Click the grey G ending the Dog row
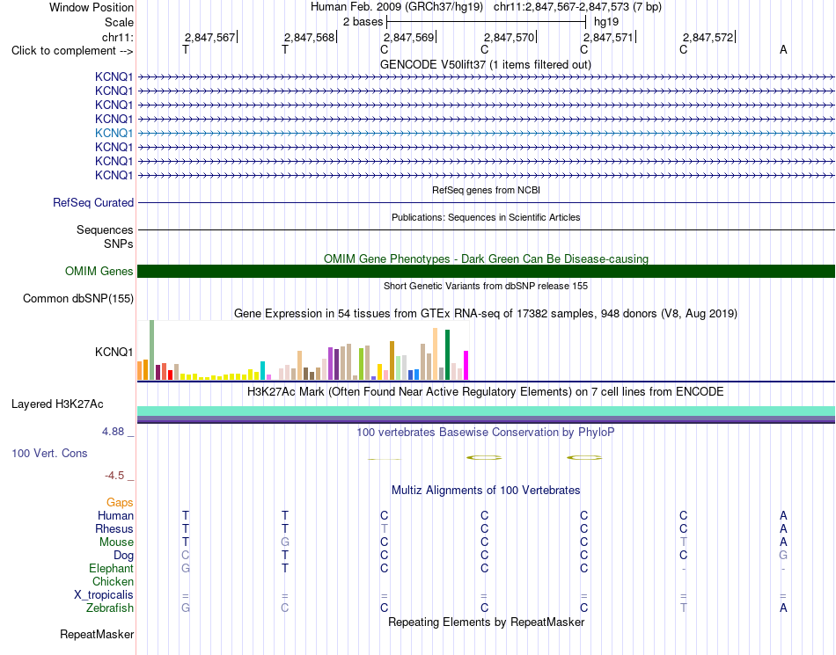836x655 pixels. 783,556
